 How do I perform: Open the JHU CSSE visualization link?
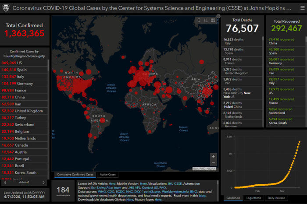point(175,184)
